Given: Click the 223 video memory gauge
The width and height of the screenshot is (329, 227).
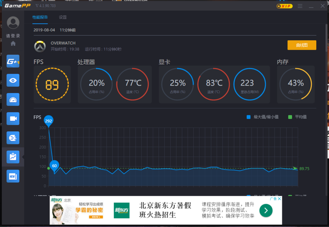Looking at the screenshot, I should [249, 84].
